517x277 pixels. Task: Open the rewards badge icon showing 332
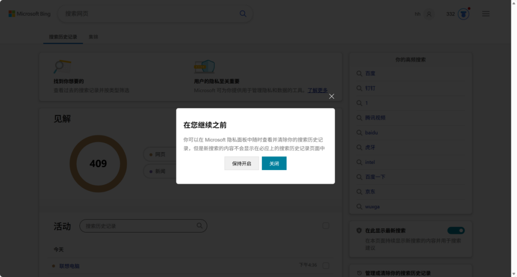(x=463, y=14)
